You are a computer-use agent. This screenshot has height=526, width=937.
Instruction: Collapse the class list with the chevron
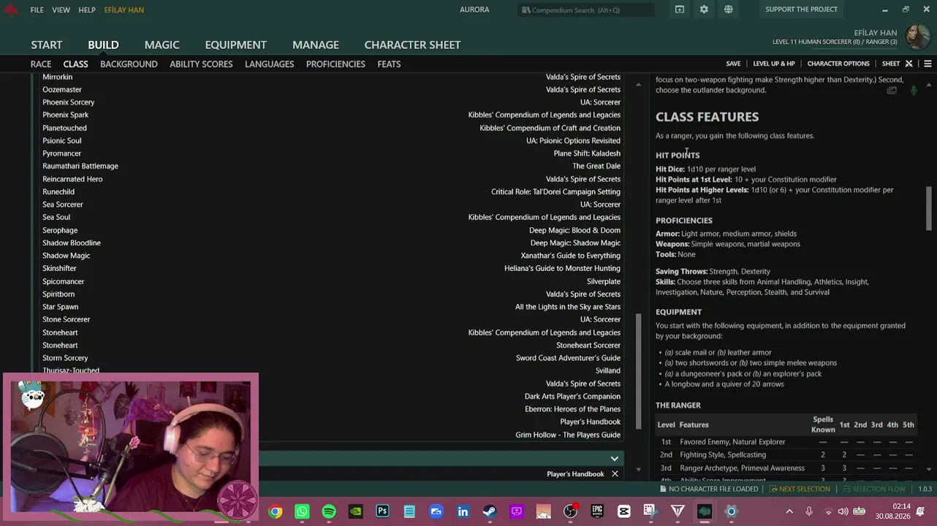point(615,459)
